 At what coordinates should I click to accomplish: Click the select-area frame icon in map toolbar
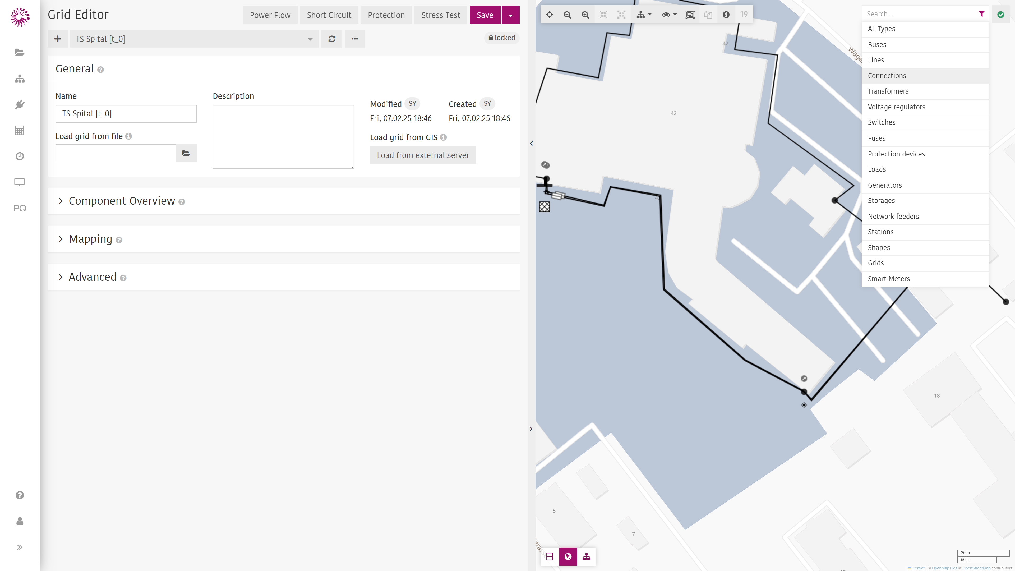click(x=690, y=15)
